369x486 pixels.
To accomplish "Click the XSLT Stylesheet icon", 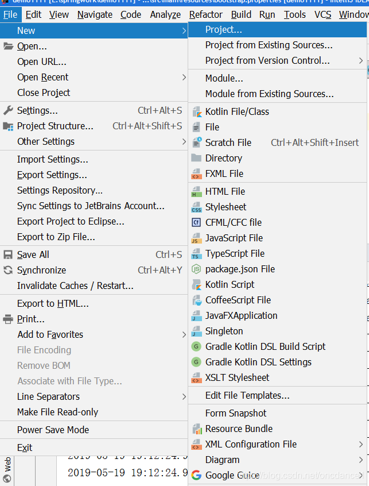I will coord(196,377).
